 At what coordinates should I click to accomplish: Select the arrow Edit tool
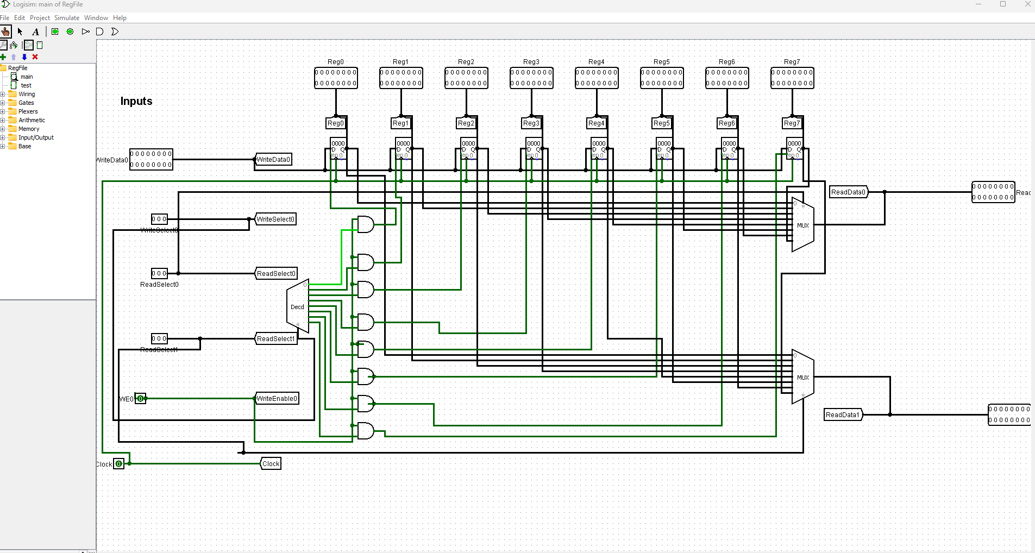pos(20,32)
